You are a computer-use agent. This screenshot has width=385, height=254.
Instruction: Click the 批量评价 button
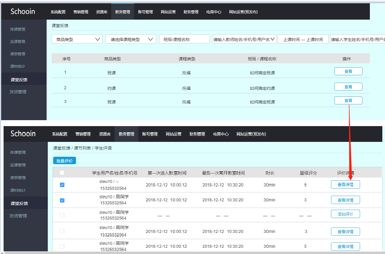point(64,161)
